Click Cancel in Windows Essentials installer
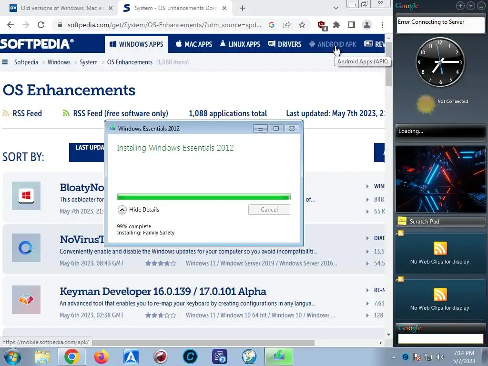Screen dimensions: 488x366 pyautogui.click(x=269, y=210)
